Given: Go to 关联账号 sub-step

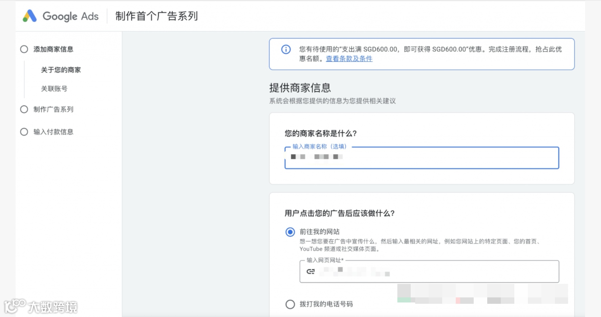Looking at the screenshot, I should [54, 89].
